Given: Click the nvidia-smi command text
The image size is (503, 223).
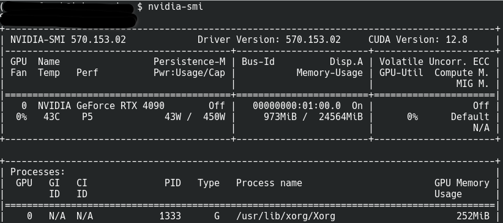Looking at the screenshot, I should [175, 6].
